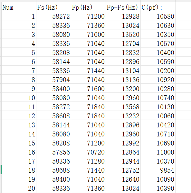Select the Num header cell

19,7
